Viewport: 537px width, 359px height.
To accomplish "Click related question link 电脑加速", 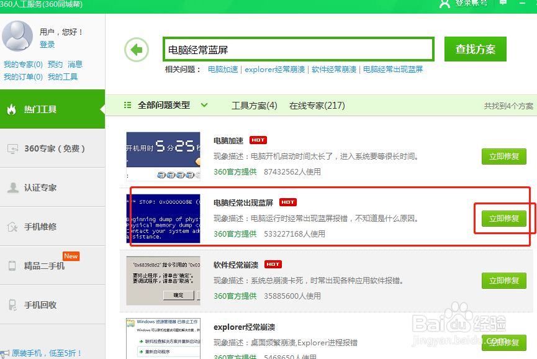I will pos(223,70).
